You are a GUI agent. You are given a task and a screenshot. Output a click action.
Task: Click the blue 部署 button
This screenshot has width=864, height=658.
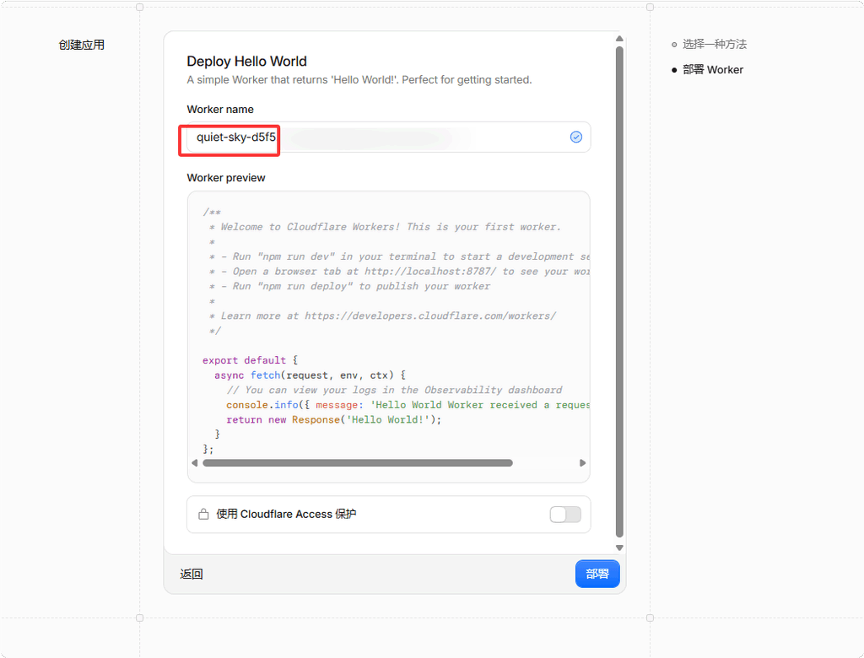pyautogui.click(x=597, y=574)
